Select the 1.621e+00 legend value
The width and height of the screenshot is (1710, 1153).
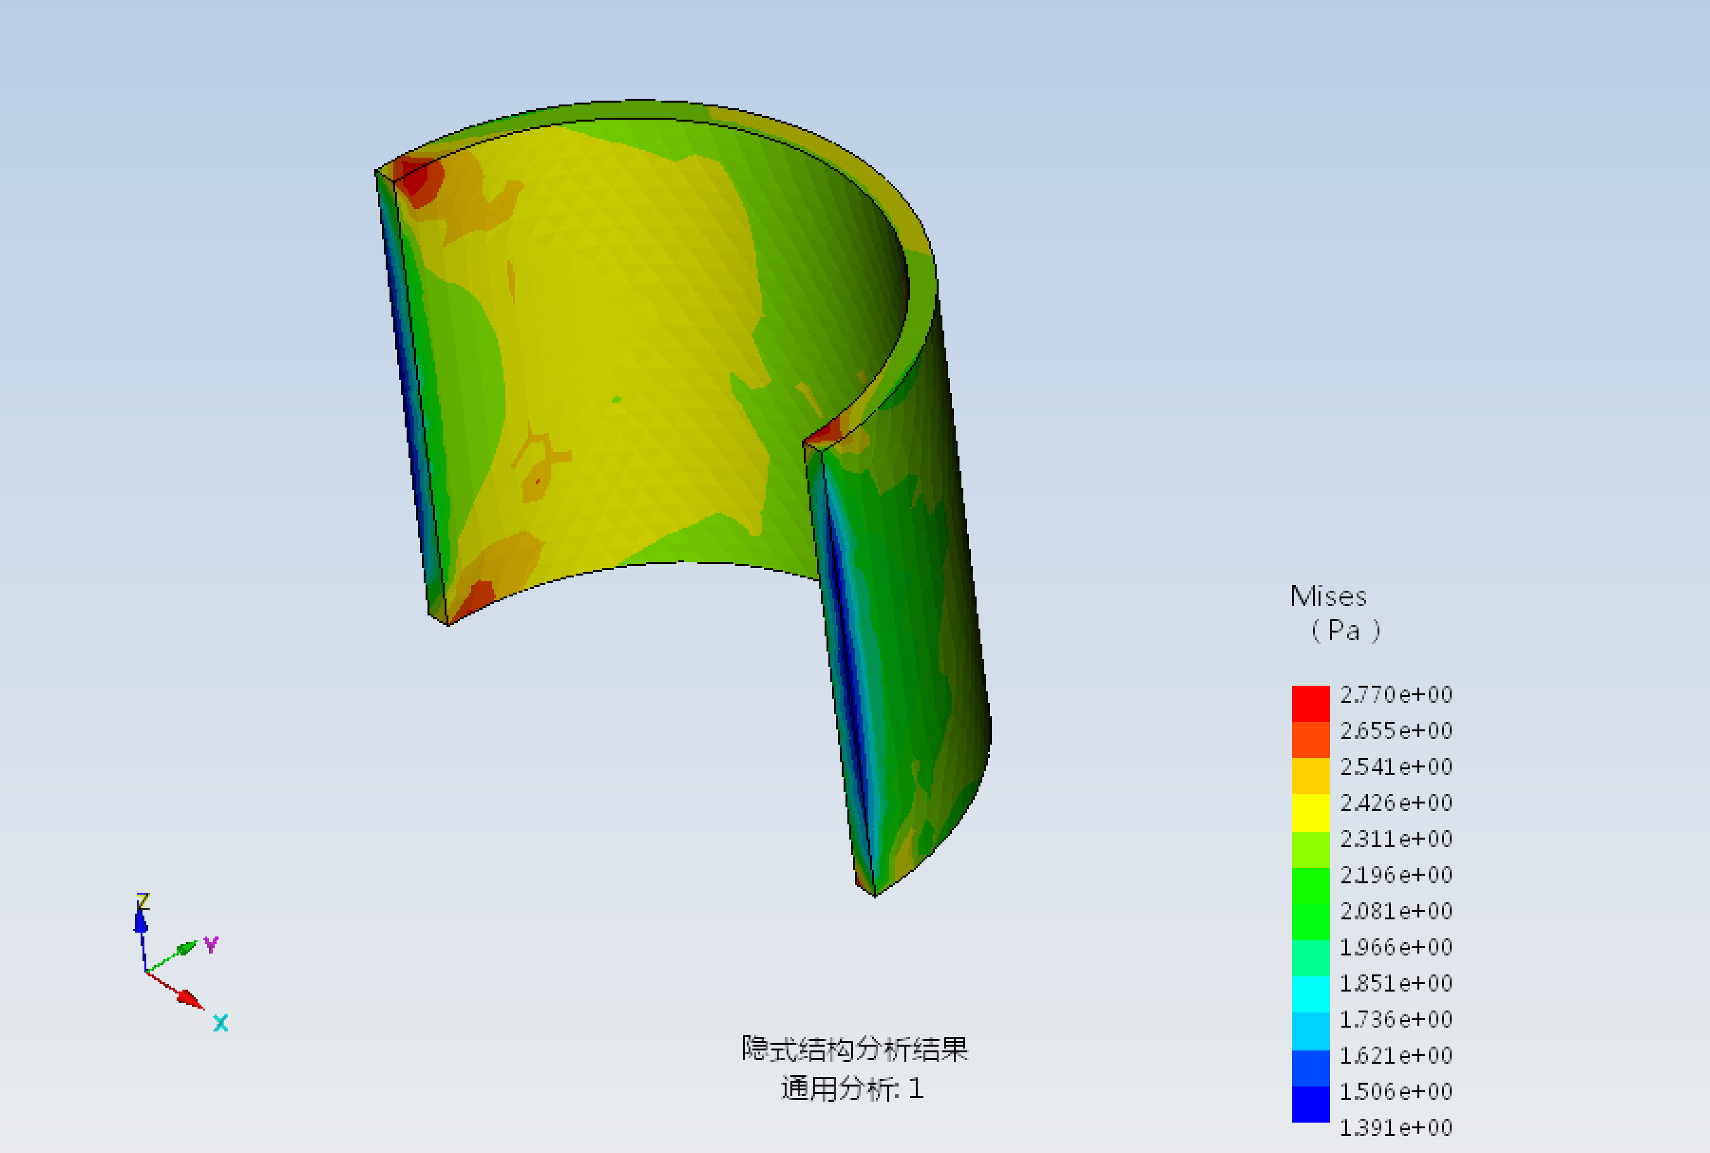click(x=1396, y=1056)
